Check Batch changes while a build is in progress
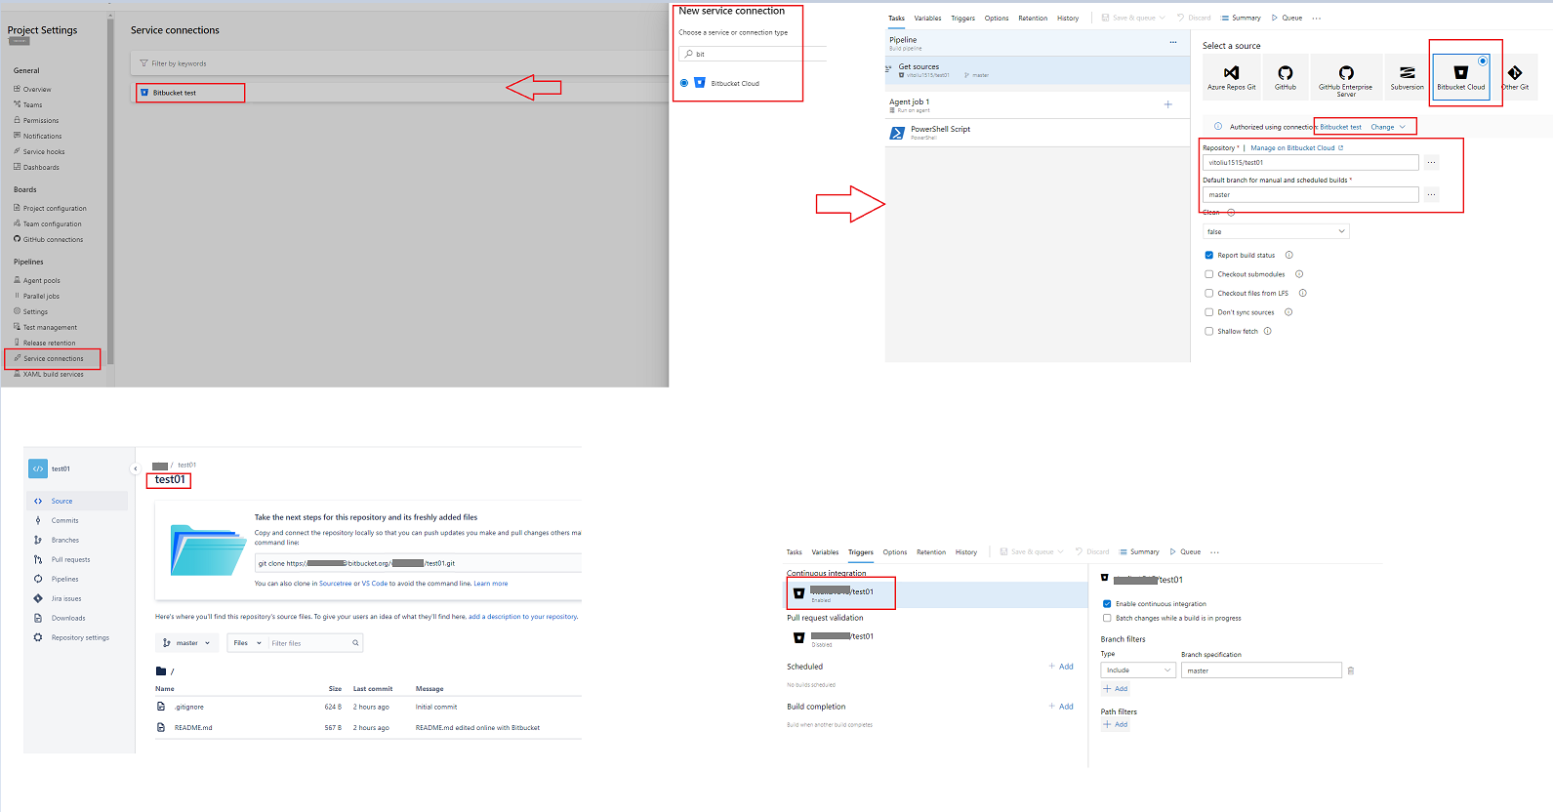The image size is (1553, 812). click(x=1107, y=618)
